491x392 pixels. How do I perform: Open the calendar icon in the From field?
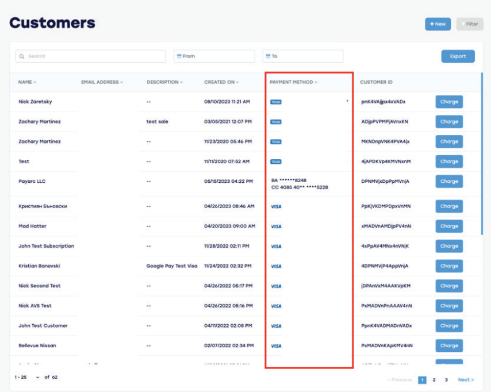click(x=179, y=56)
